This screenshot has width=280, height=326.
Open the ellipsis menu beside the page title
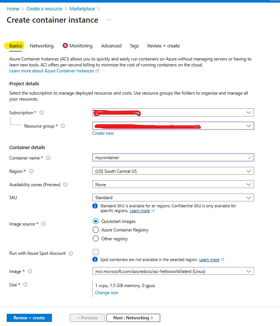coord(109,20)
